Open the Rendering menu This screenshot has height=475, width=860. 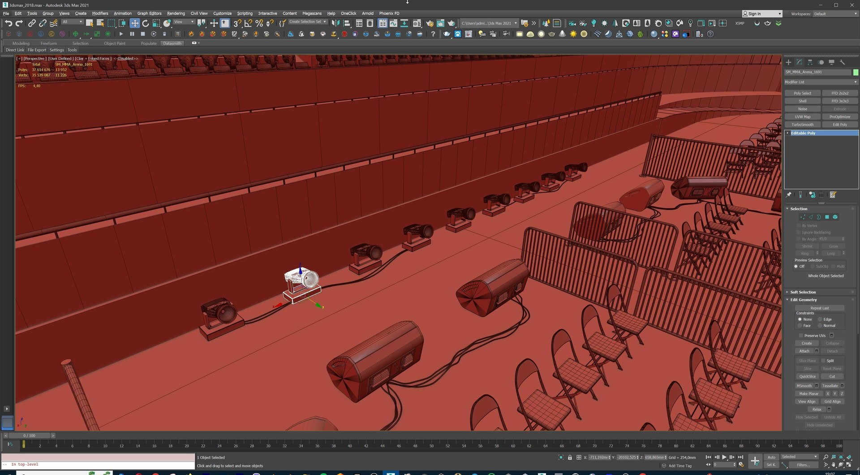point(176,13)
